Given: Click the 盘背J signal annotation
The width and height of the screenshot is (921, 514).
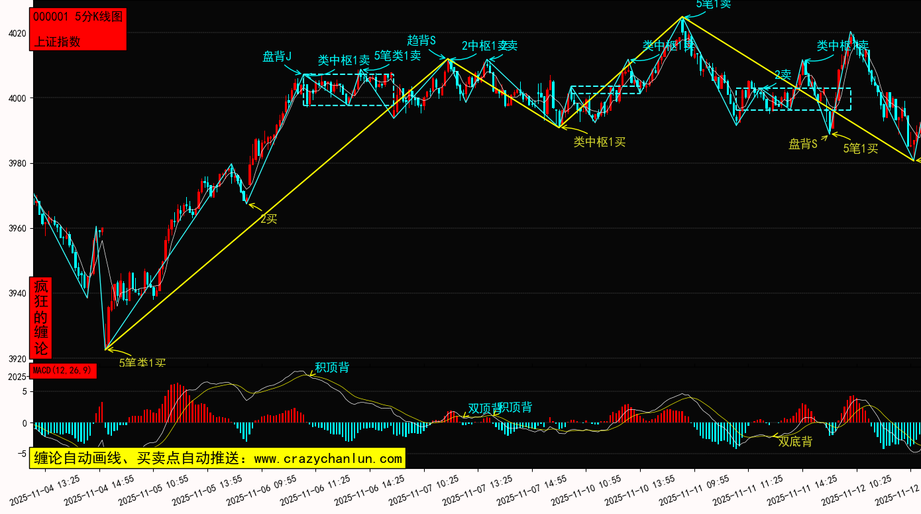Looking at the screenshot, I should (277, 57).
